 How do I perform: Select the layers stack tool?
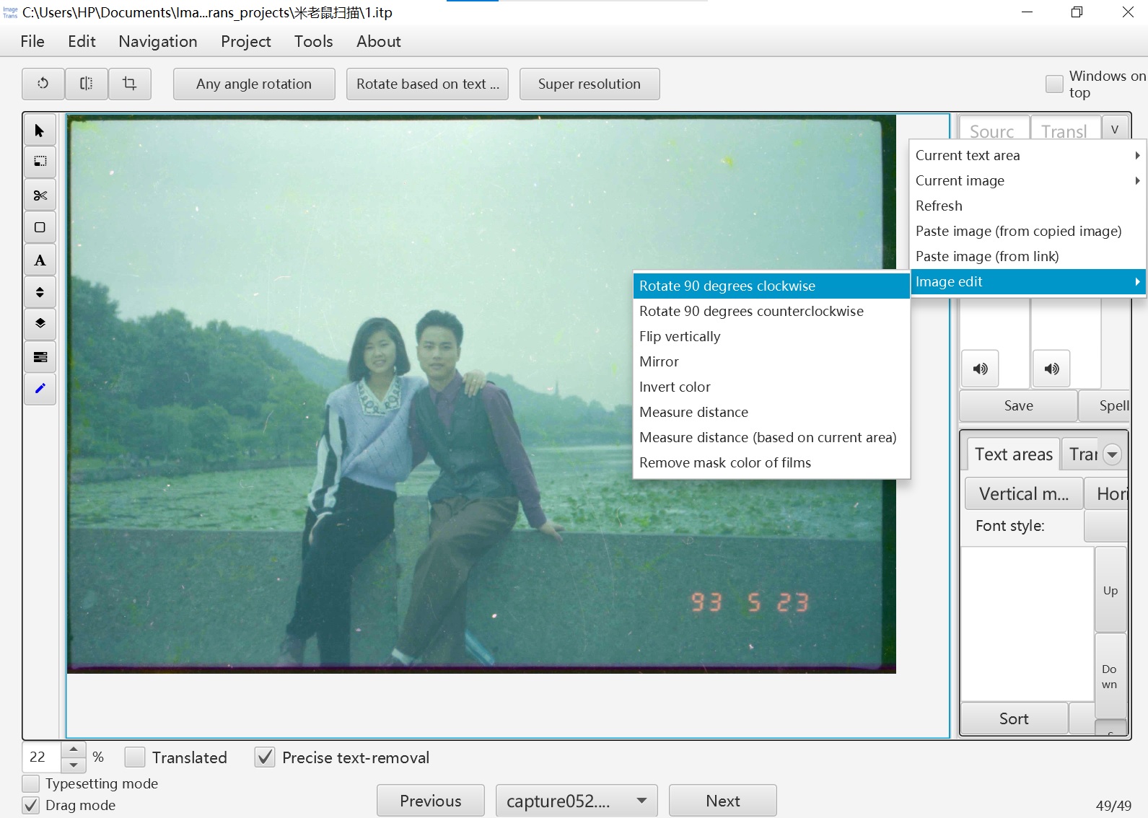pyautogui.click(x=40, y=323)
